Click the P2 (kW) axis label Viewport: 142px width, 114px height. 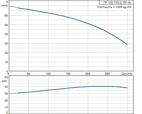pos(5,79)
